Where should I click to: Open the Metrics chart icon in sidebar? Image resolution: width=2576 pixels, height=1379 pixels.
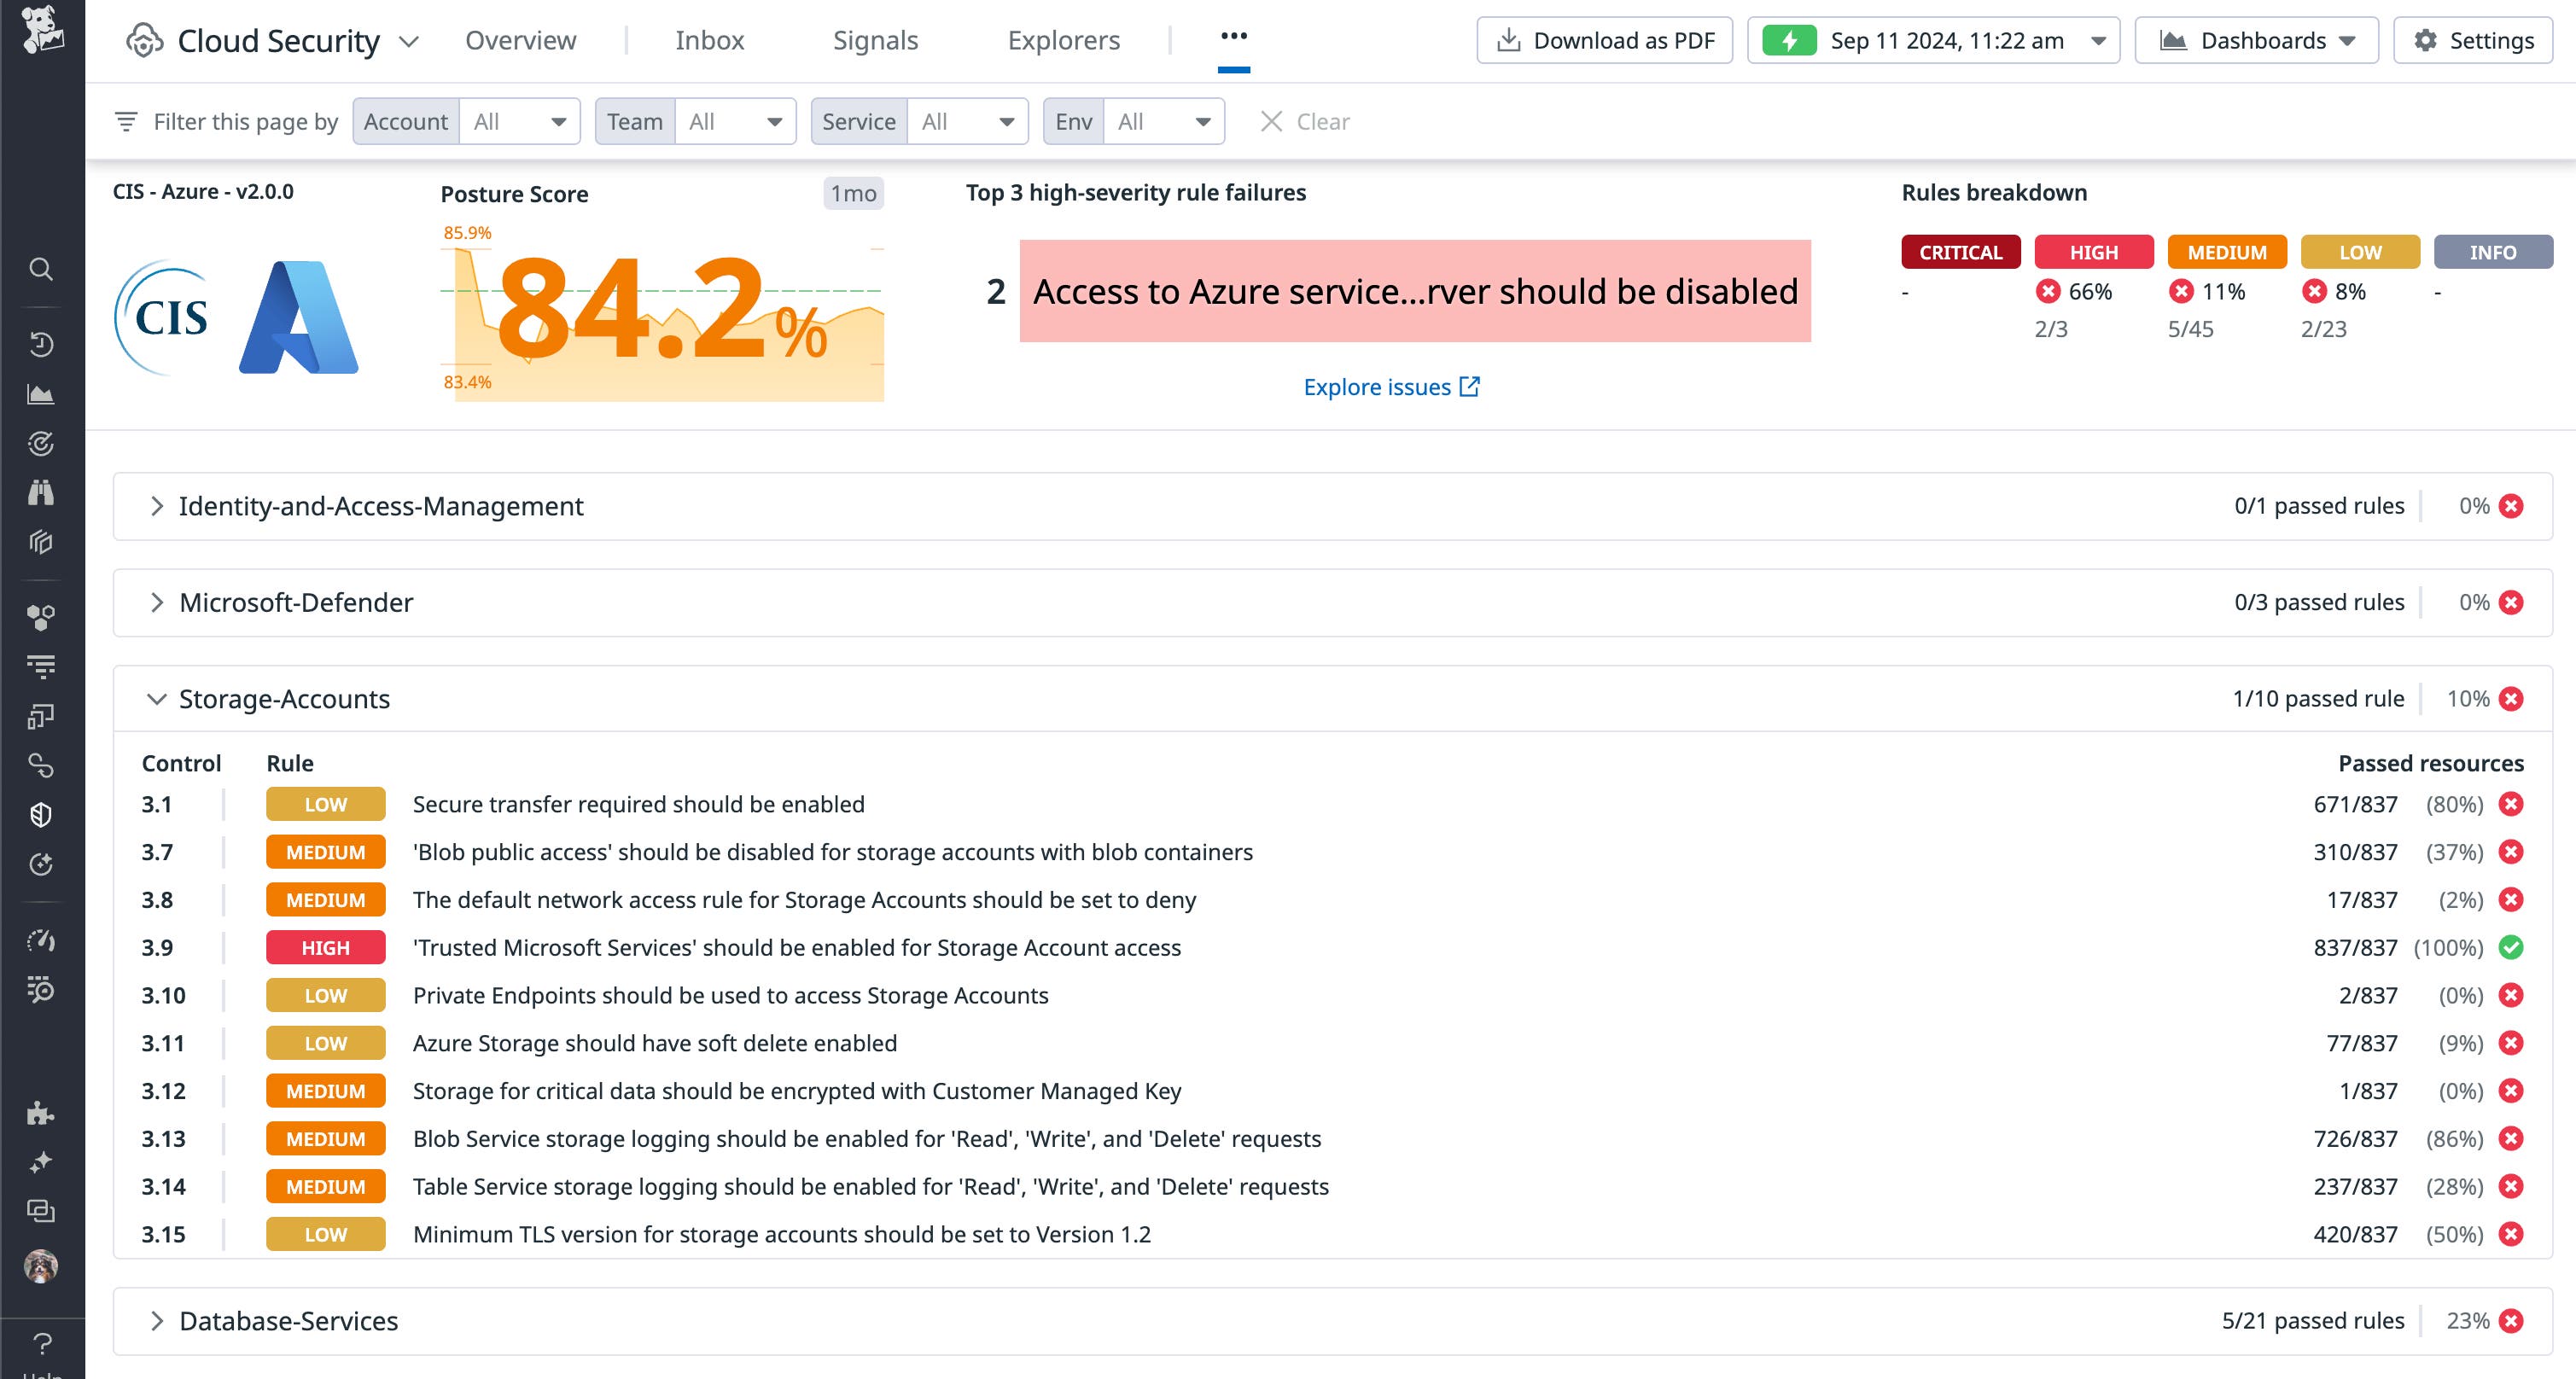click(41, 394)
